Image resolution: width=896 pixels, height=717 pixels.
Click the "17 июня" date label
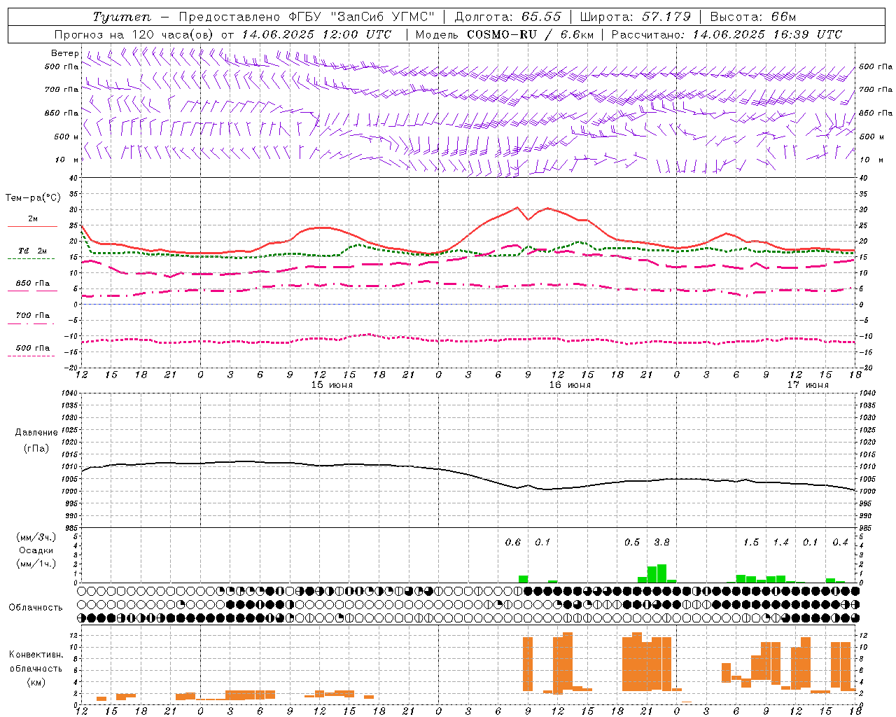808,385
